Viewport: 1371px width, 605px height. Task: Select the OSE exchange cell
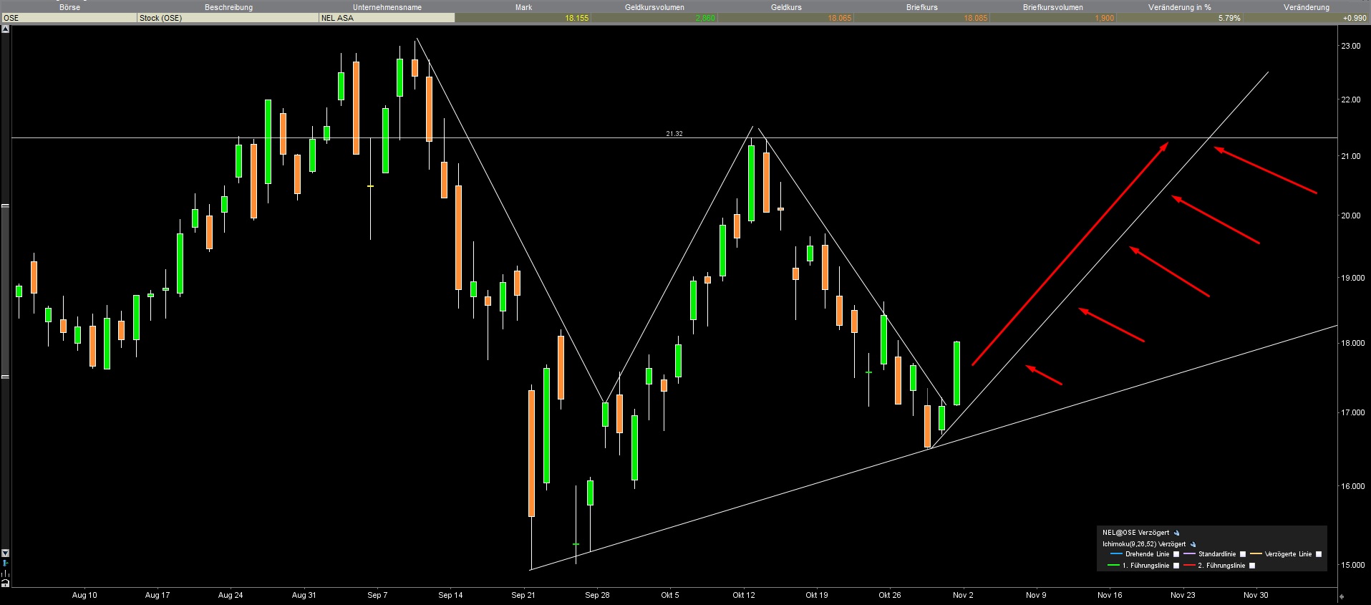pos(69,18)
